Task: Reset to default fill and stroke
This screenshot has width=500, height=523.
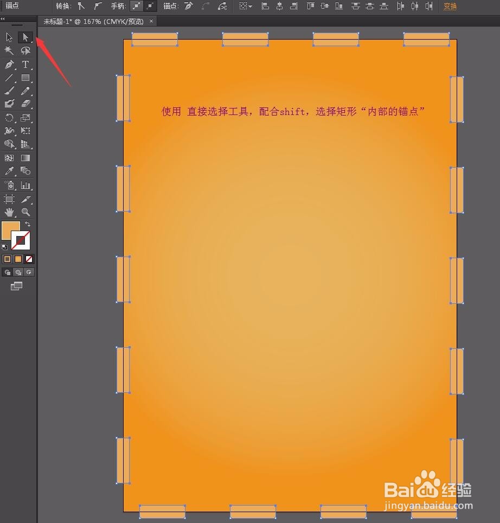Action: [x=4, y=247]
